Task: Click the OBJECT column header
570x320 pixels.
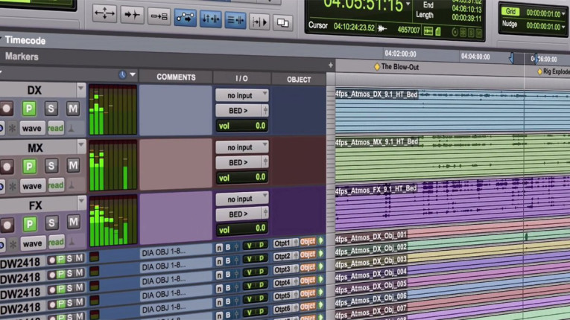Action: [x=299, y=80]
